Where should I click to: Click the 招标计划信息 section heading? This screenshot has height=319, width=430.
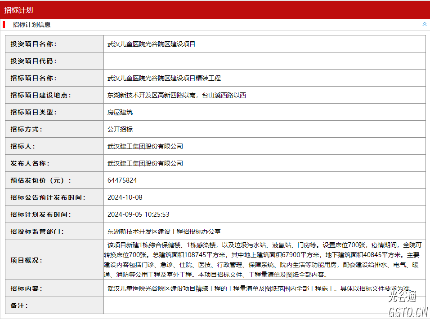31,25
